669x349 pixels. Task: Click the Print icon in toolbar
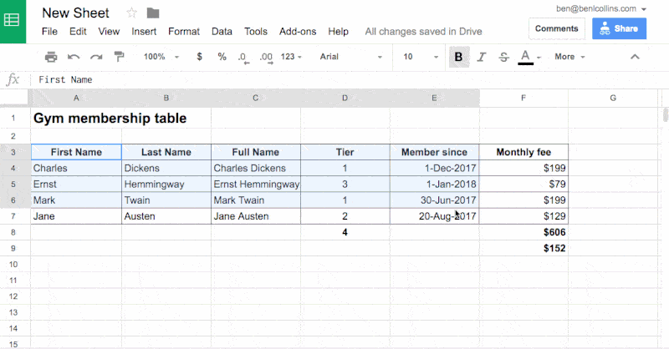pos(51,57)
